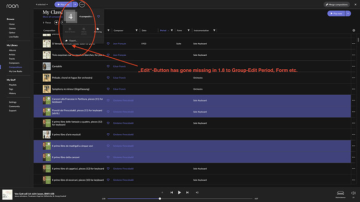The image size is (360, 202).
Task: Open Il primo libro di recercari album thumbnail
Action: tap(46, 180)
